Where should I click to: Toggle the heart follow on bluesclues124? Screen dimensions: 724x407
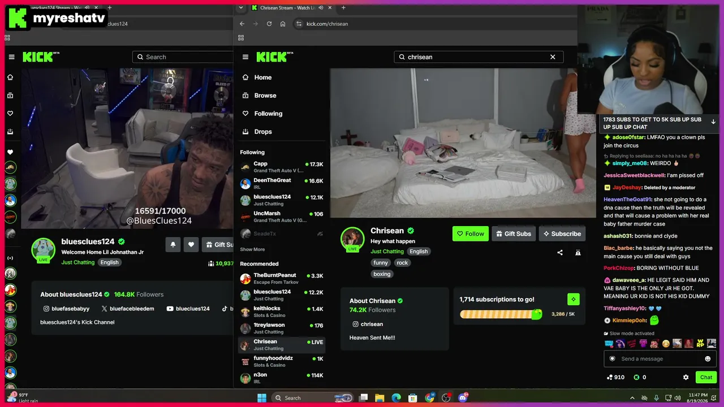[x=191, y=245]
